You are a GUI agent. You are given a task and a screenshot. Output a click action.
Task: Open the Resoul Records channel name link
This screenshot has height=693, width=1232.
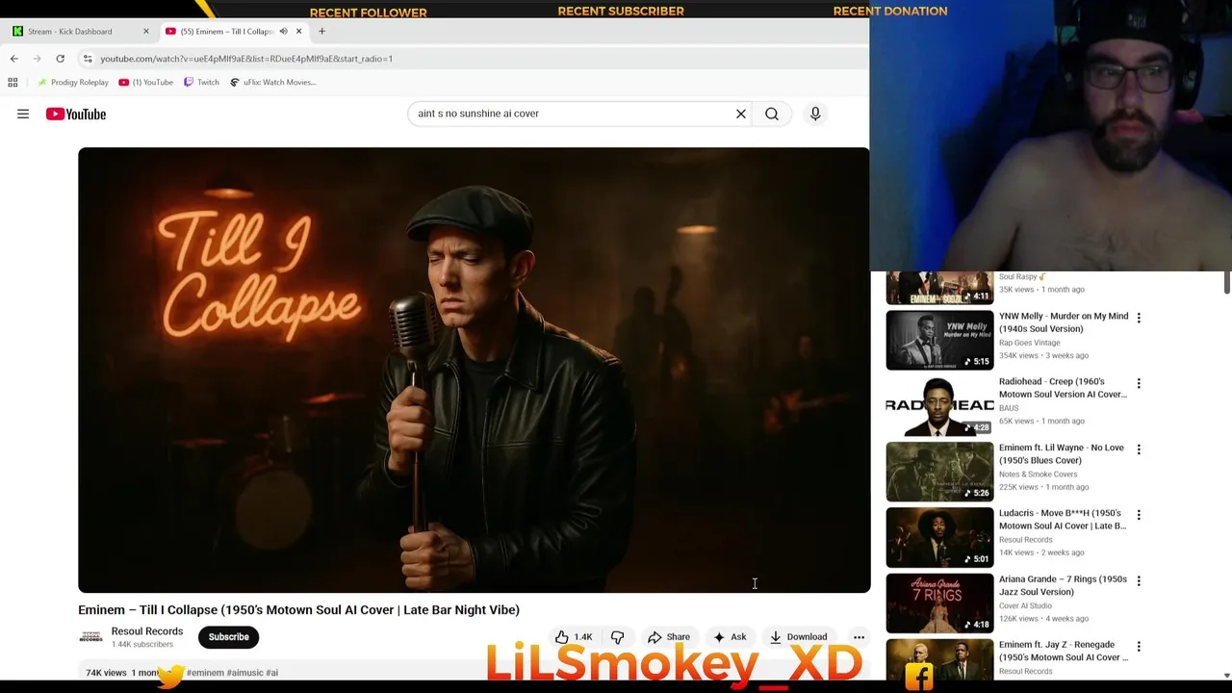click(146, 631)
